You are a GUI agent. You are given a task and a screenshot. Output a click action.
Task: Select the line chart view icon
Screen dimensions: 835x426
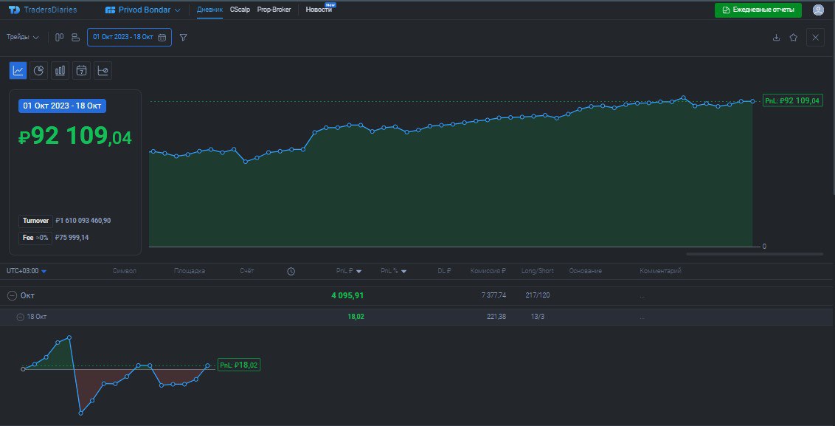coord(18,70)
